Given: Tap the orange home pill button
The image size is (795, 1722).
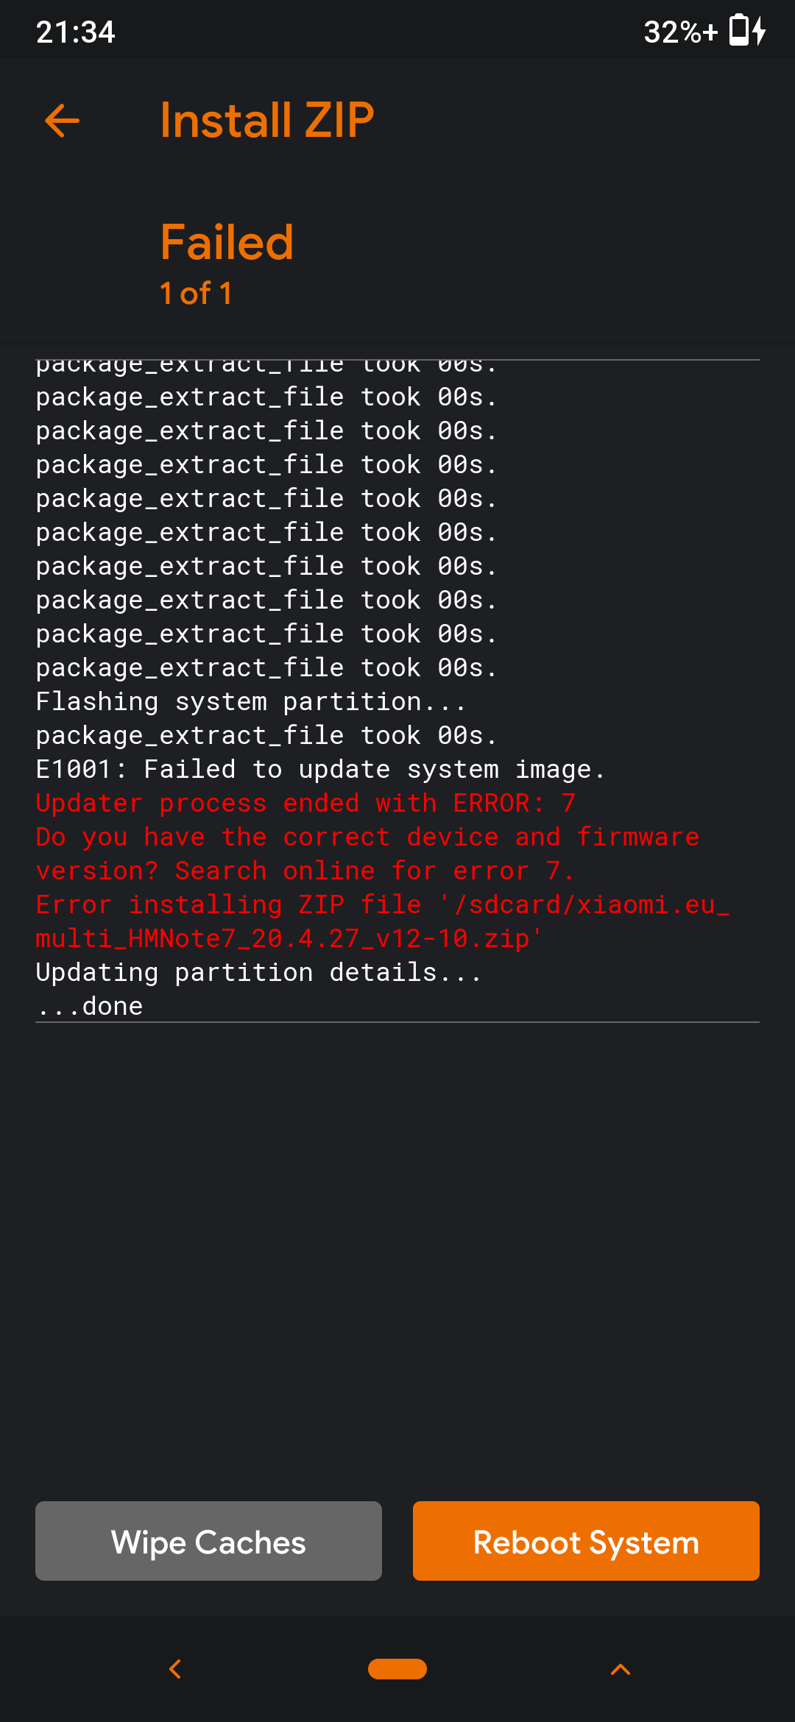Looking at the screenshot, I should tap(397, 1669).
